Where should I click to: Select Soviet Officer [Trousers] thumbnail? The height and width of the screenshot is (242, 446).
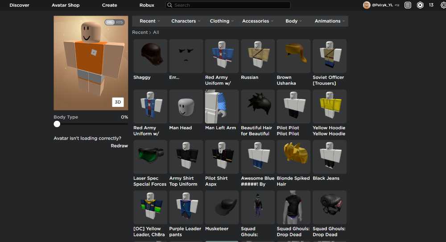(x=330, y=56)
